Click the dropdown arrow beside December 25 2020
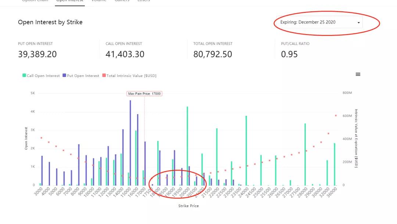The width and height of the screenshot is (397, 224). (x=358, y=22)
